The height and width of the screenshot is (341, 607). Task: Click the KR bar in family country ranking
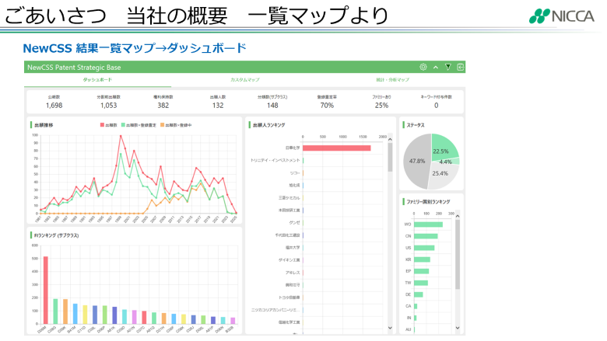tap(422, 259)
